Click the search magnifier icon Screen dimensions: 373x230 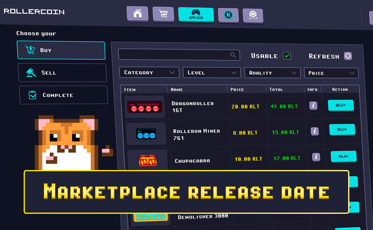233,55
